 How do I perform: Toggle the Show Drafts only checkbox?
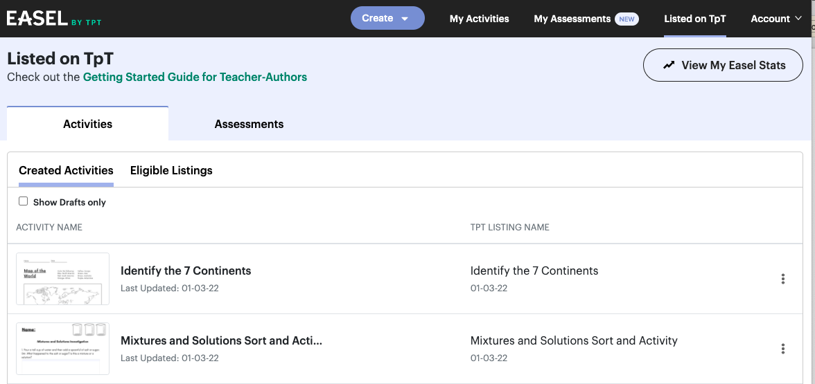click(24, 201)
